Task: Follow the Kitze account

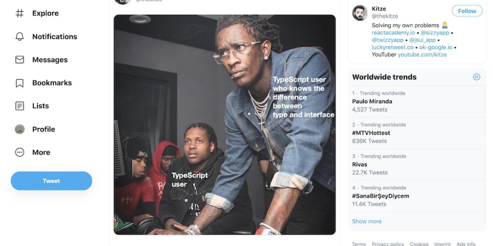Action: 466,11
